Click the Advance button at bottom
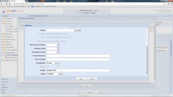 click(90, 92)
